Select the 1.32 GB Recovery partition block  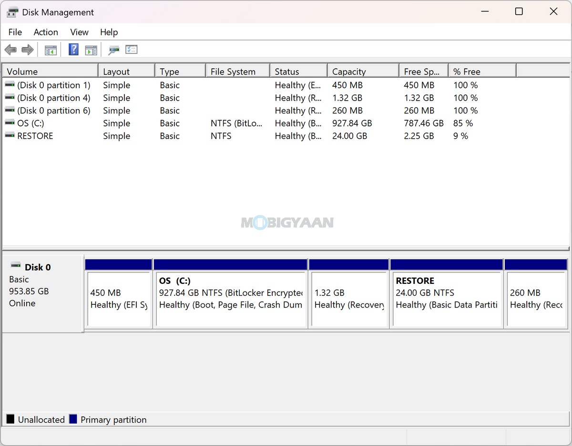click(349, 294)
